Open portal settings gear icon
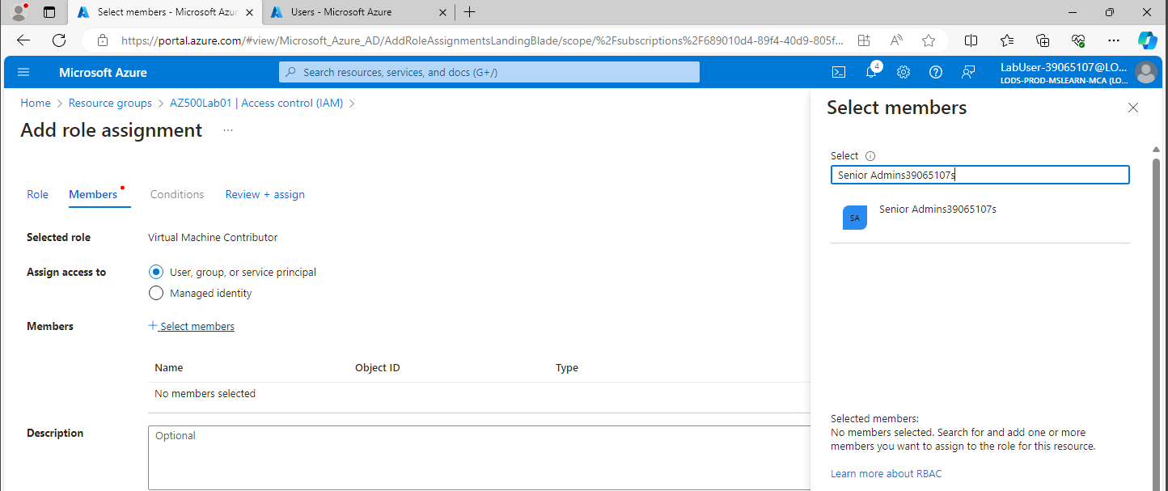Screen dimensions: 1168x491 [904, 72]
